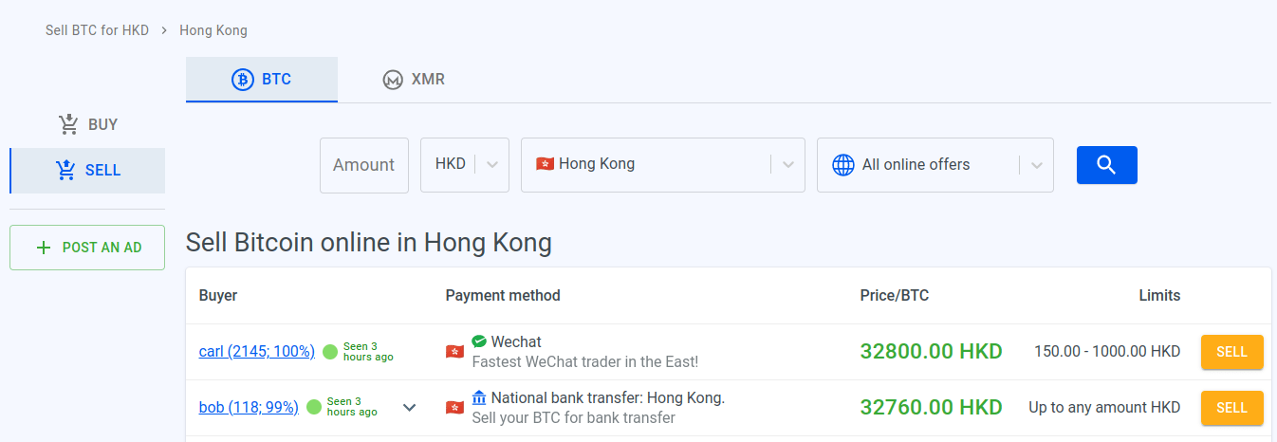Click Sell your BTC for bank transfer text
The image size is (1277, 442).
[x=574, y=418]
